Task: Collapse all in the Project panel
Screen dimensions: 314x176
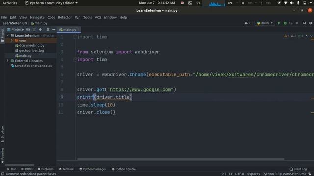Action: pyautogui.click(x=40, y=29)
